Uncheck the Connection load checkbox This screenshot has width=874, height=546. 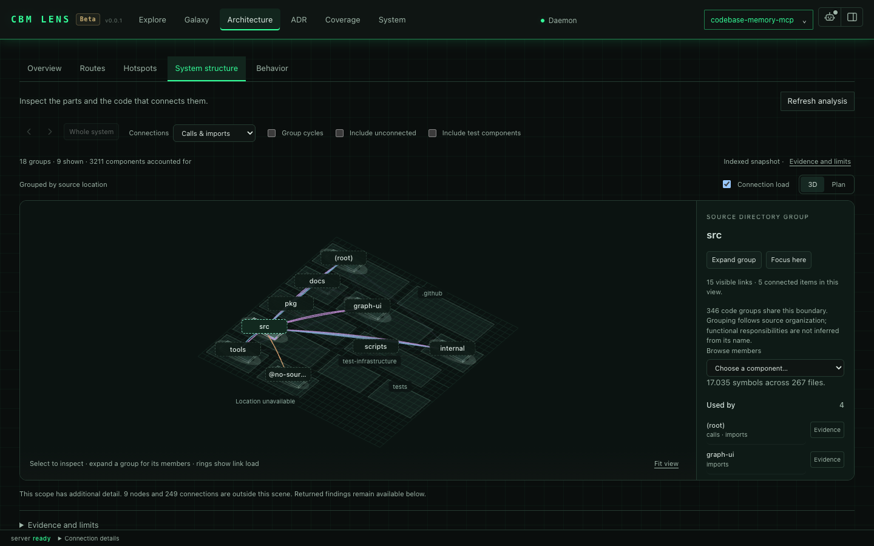coord(727,184)
